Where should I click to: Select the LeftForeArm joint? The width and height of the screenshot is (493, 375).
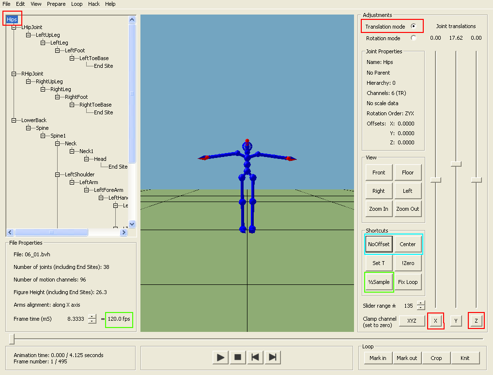click(108, 190)
